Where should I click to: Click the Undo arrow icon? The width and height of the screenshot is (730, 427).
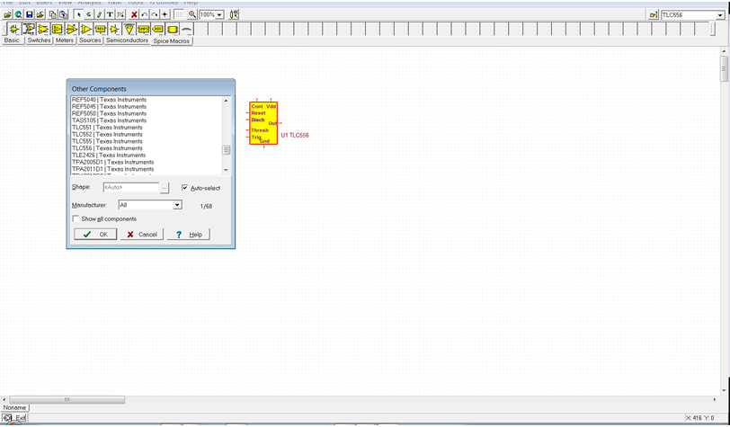coord(145,15)
